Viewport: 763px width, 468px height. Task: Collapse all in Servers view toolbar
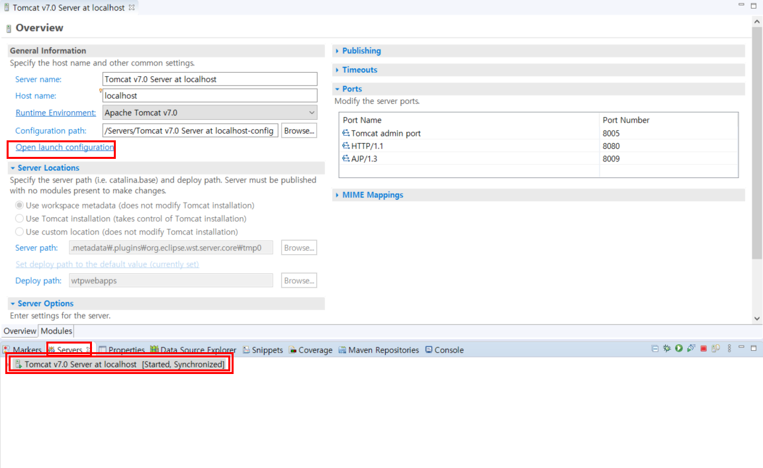[655, 349]
